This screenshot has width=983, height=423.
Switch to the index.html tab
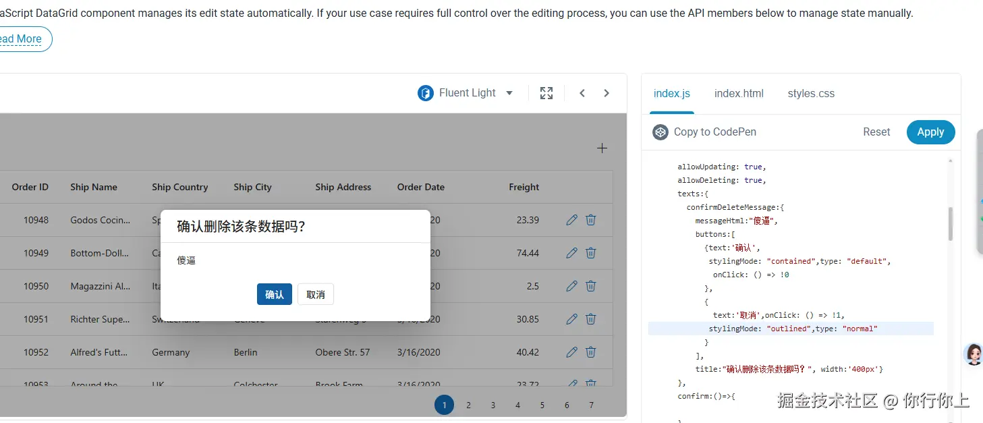point(739,94)
